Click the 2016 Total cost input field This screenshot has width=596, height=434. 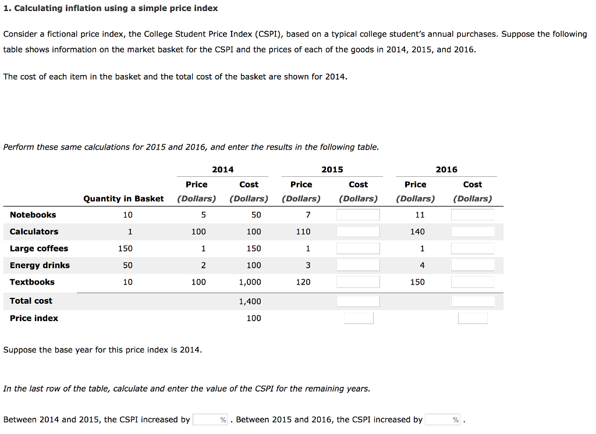[472, 301]
